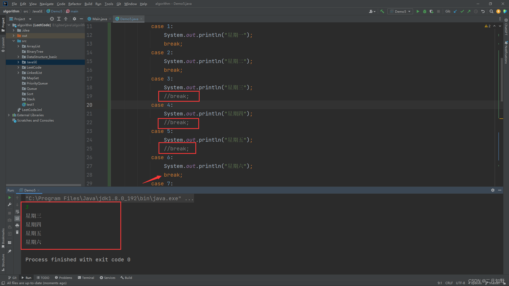Open the Demo5 run configuration dropdown

click(x=400, y=11)
